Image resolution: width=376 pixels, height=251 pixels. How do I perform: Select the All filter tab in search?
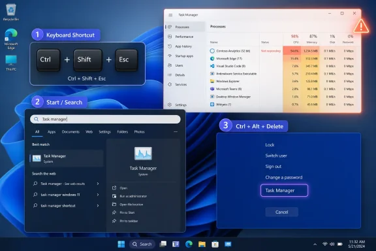pyautogui.click(x=37, y=132)
